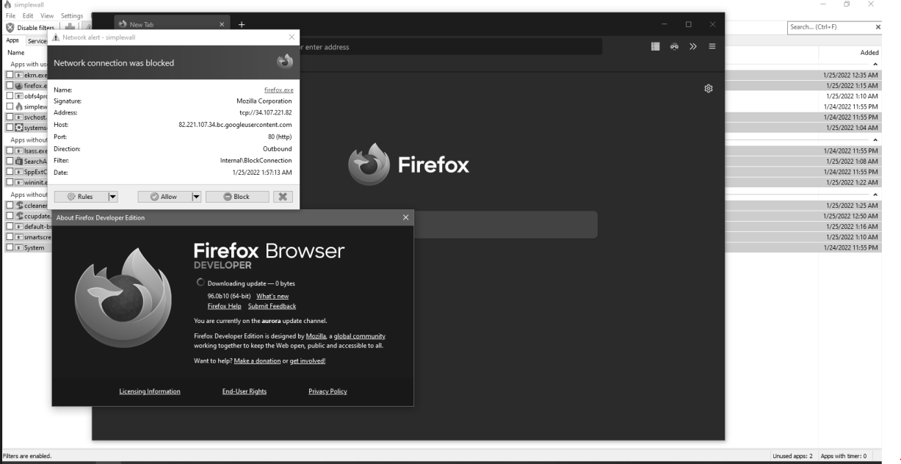Click firefox.exe link in network alert

click(278, 90)
